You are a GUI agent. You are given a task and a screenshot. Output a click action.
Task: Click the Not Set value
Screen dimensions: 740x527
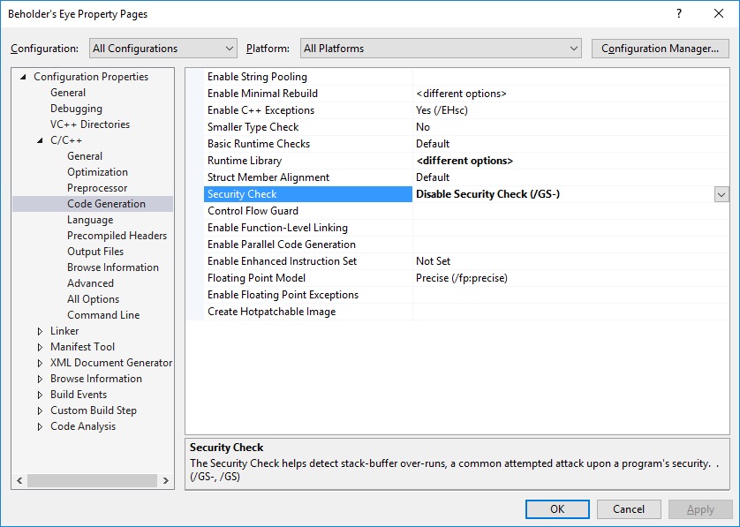(x=433, y=261)
